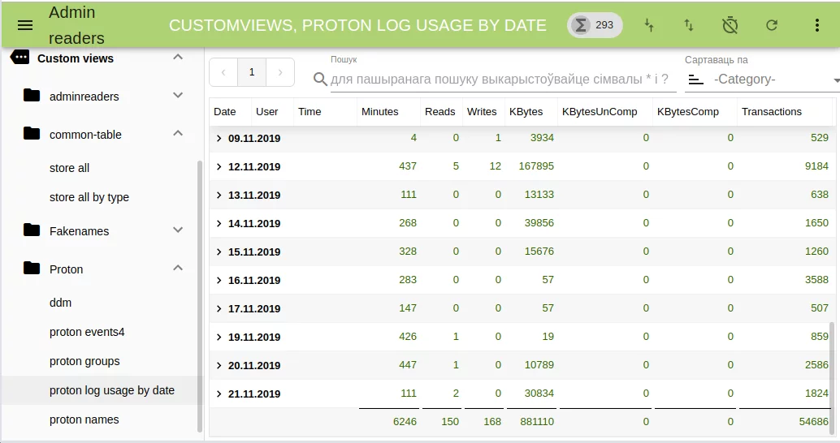Click the arrows icon left of the timer icon
The height and width of the screenshot is (443, 840).
coord(689,25)
